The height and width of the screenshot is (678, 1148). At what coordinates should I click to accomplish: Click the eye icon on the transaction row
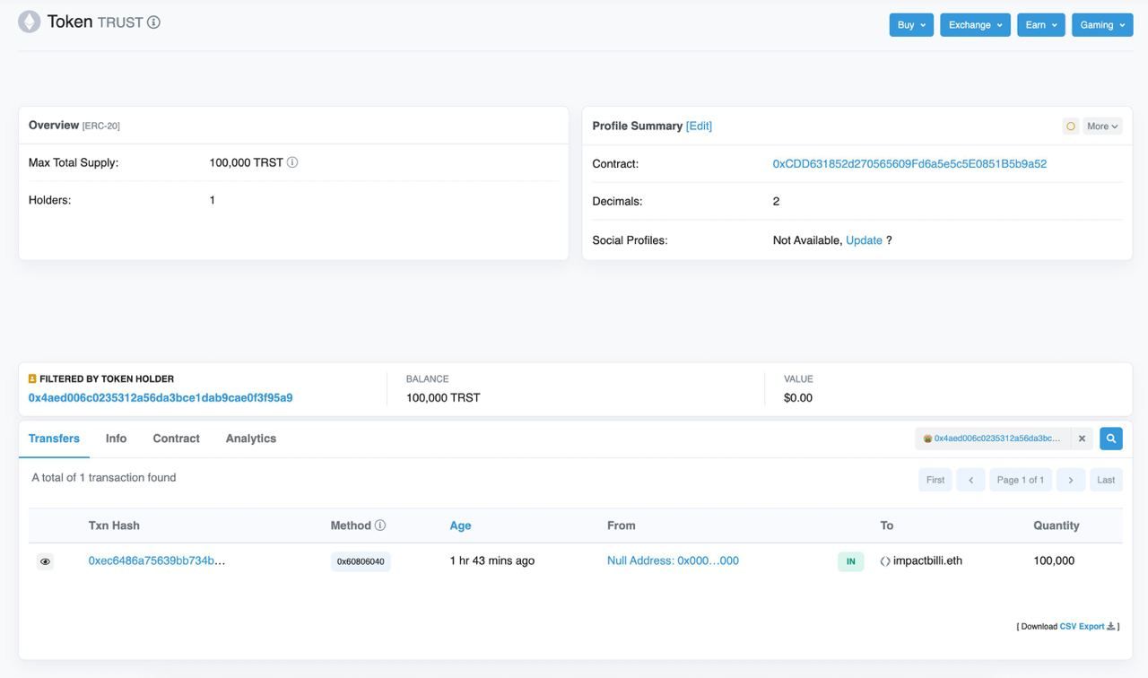(x=45, y=561)
